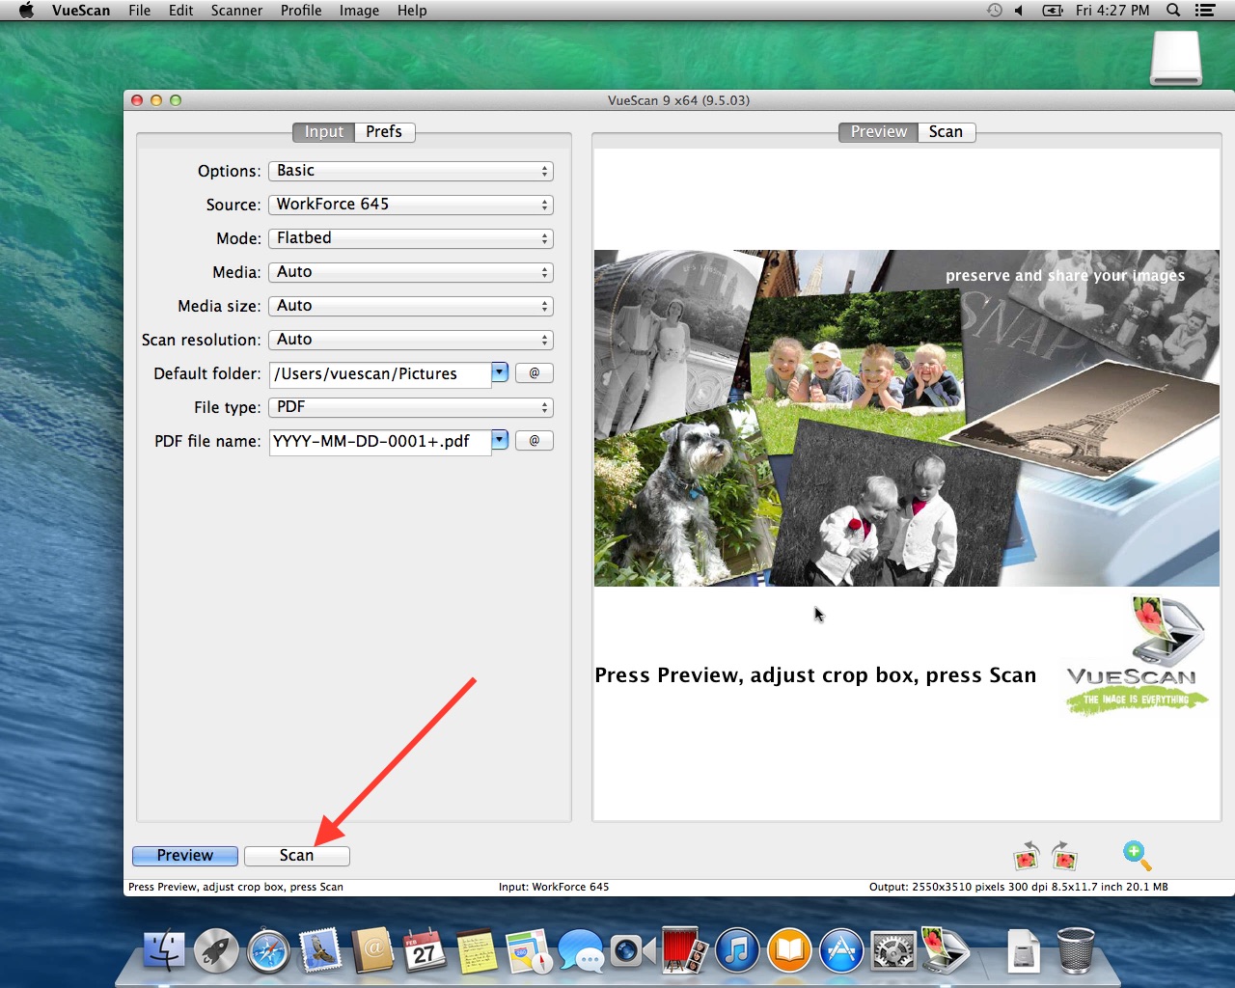
Task: Rotate the image right (clockwise)
Action: [x=1063, y=855]
